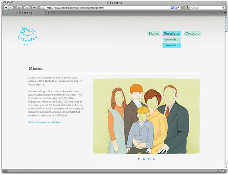Select the comercial submenu entry
This screenshot has width=228, height=175.
[171, 39]
